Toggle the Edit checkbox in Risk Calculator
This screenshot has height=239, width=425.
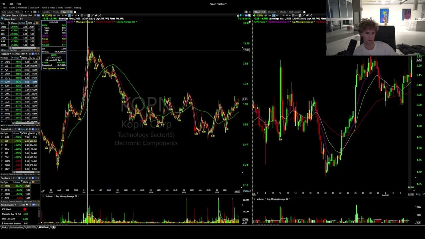tap(20, 205)
